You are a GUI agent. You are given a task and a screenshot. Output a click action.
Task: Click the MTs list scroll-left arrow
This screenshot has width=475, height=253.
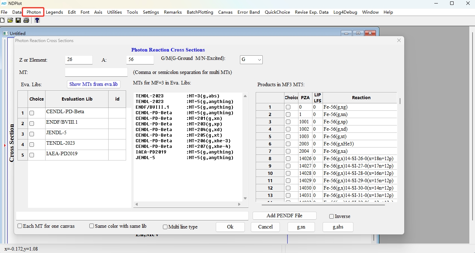[136, 204]
